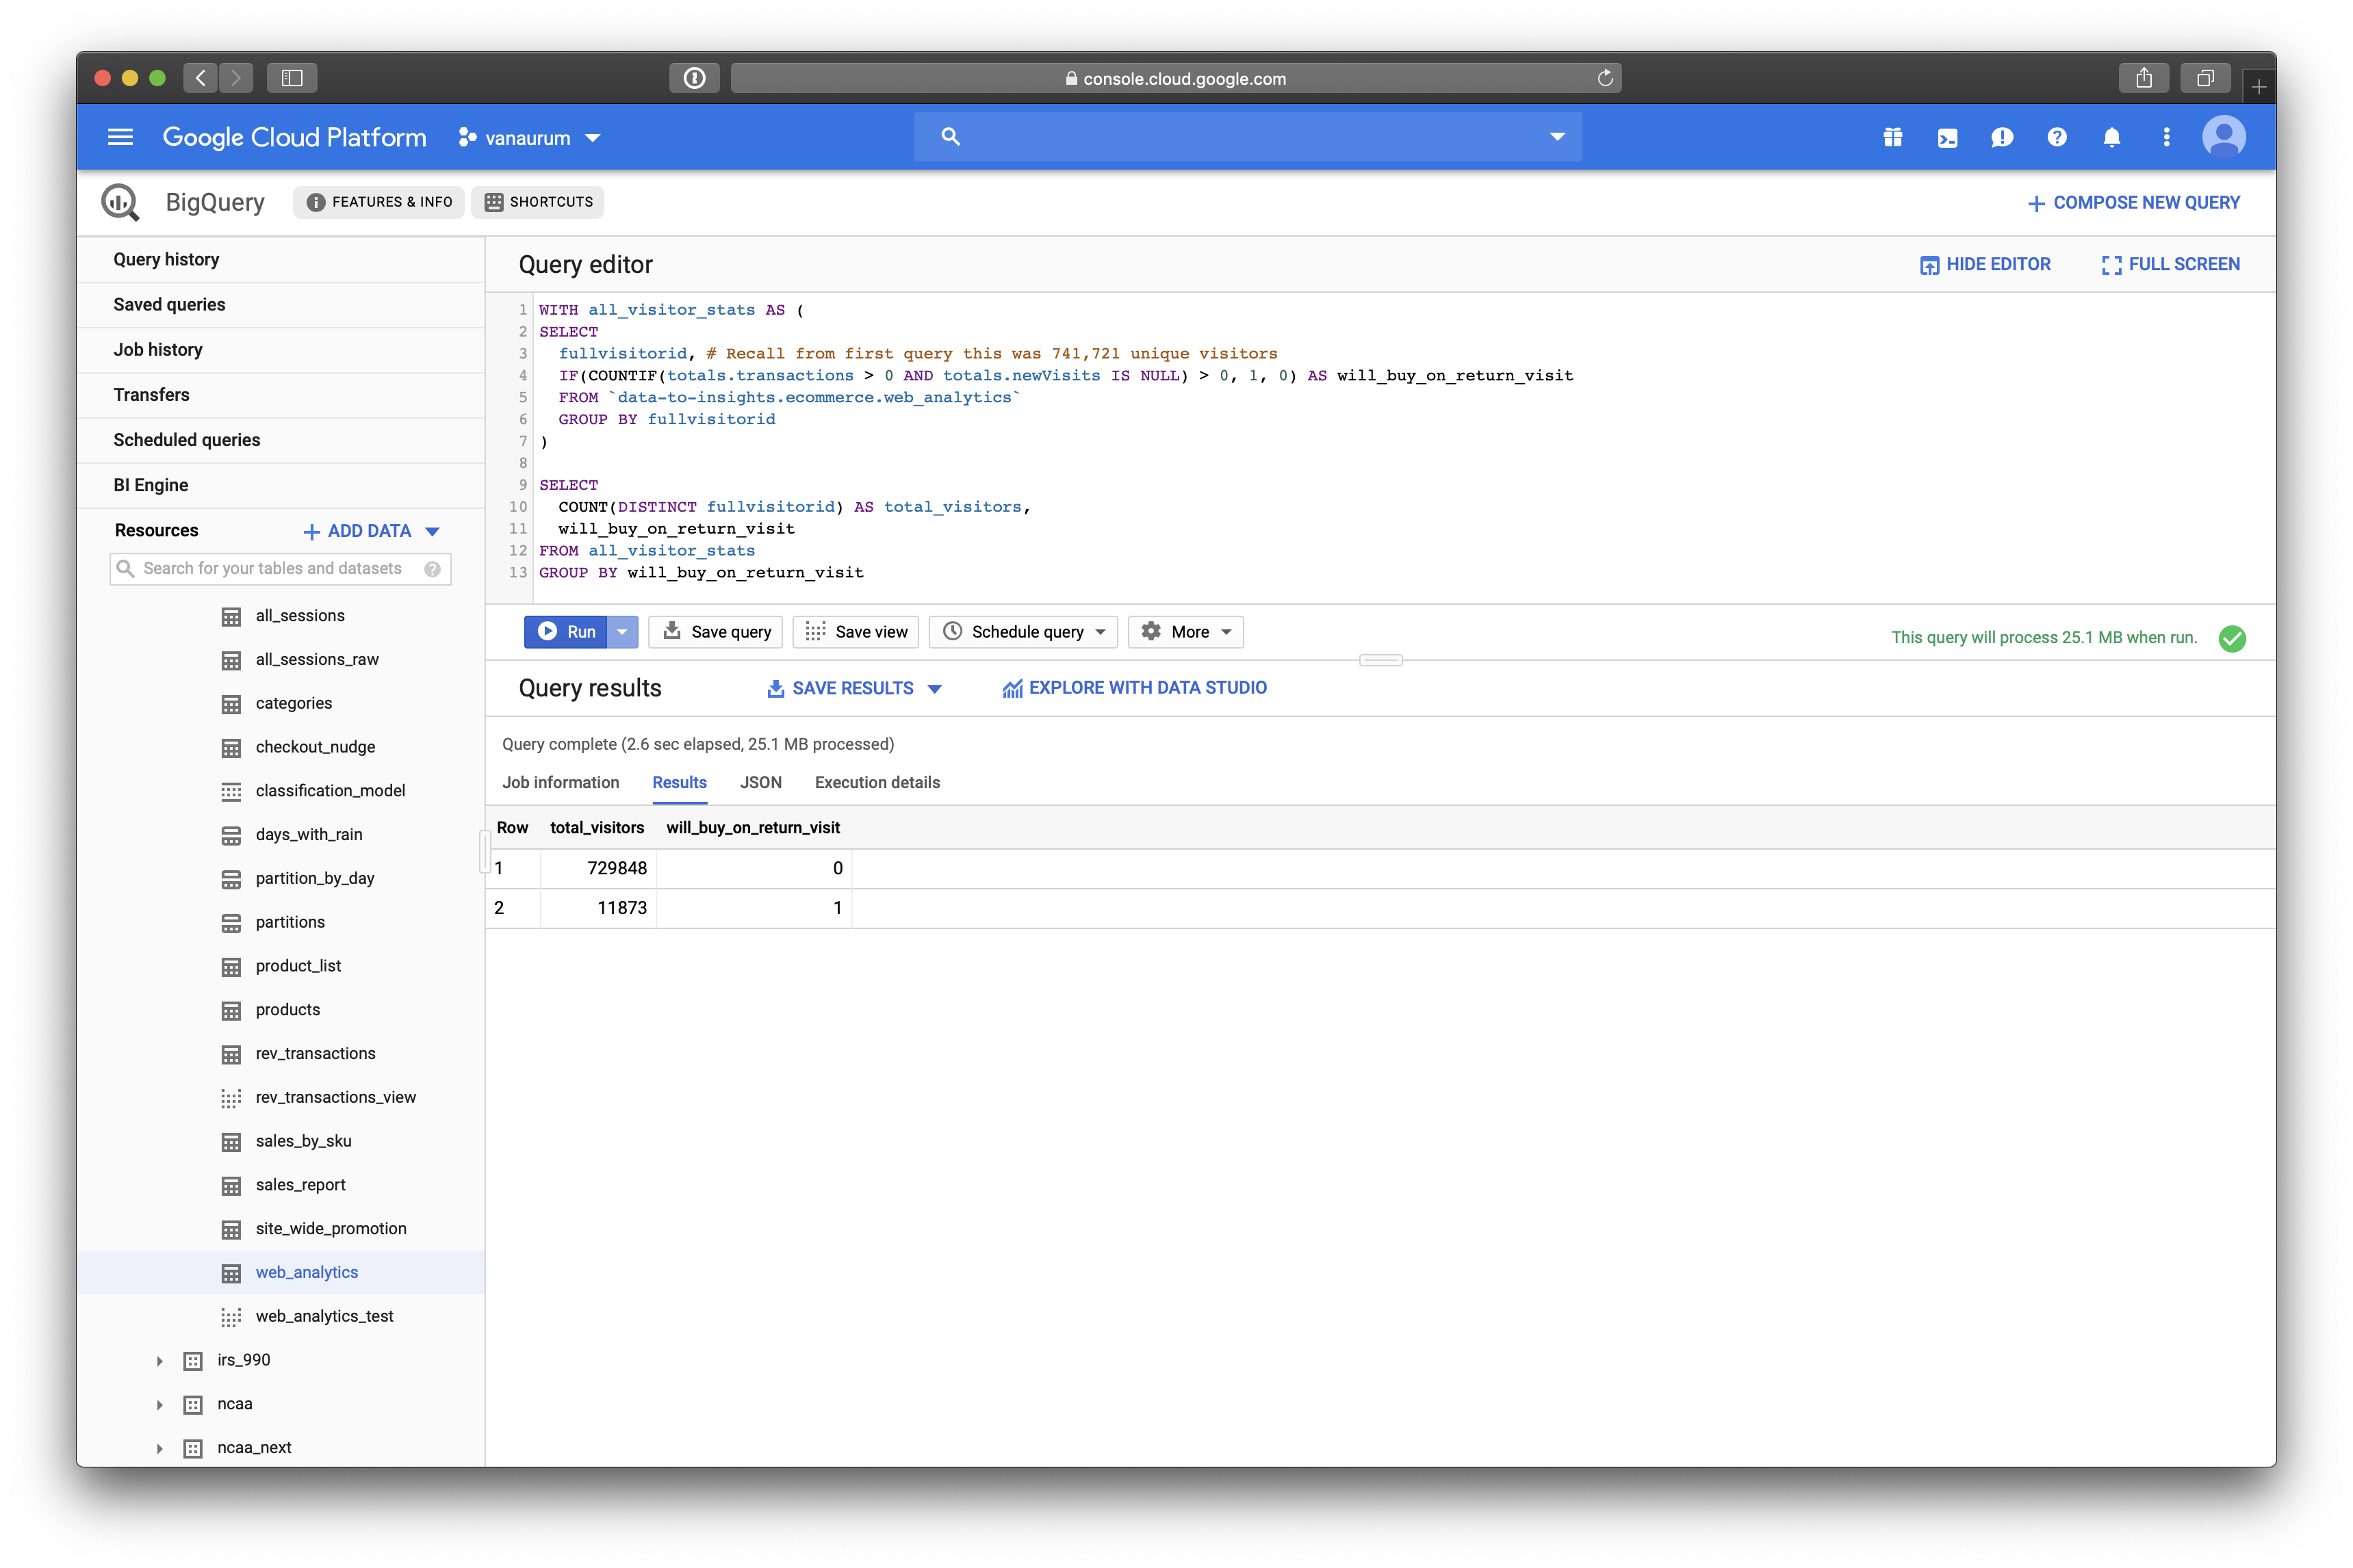Open the user account avatar
Screen dimensions: 2353x1568
(x=2224, y=137)
